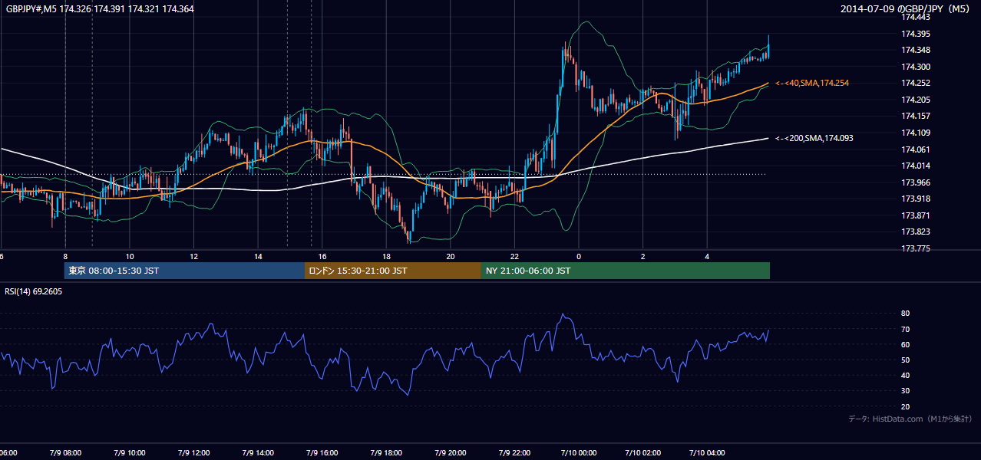This screenshot has height=460, width=981.
Task: Click hour tick 22 below price chart
Action: (514, 256)
